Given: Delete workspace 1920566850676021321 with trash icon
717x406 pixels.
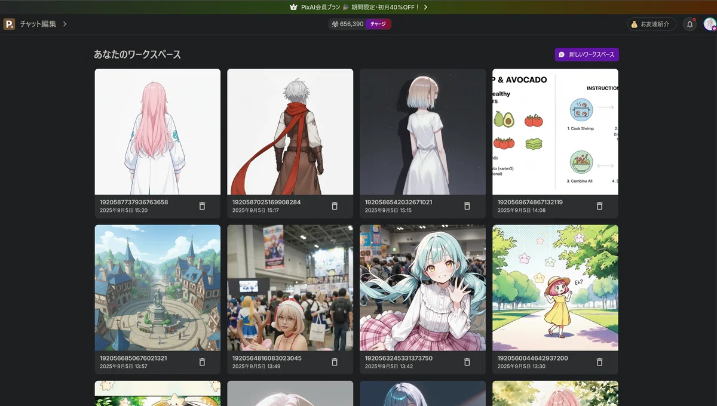Looking at the screenshot, I should click(202, 362).
